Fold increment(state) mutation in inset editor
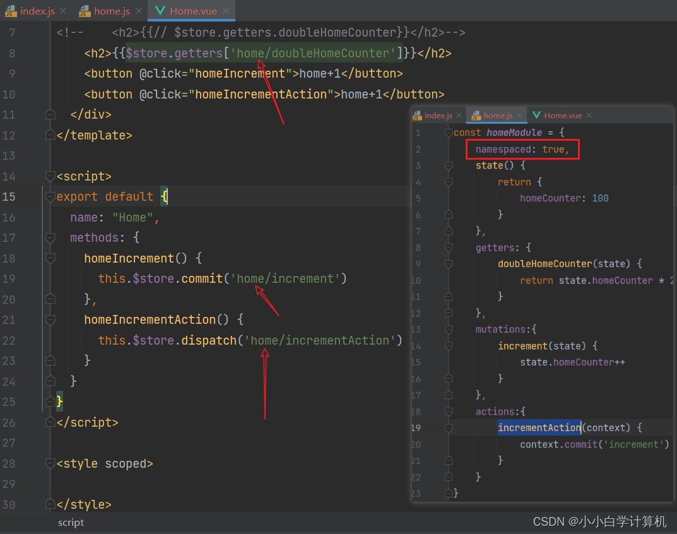This screenshot has height=534, width=677. tap(449, 346)
